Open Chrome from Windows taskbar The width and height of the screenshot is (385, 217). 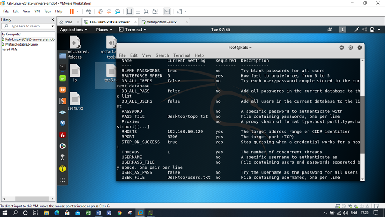[120, 213]
